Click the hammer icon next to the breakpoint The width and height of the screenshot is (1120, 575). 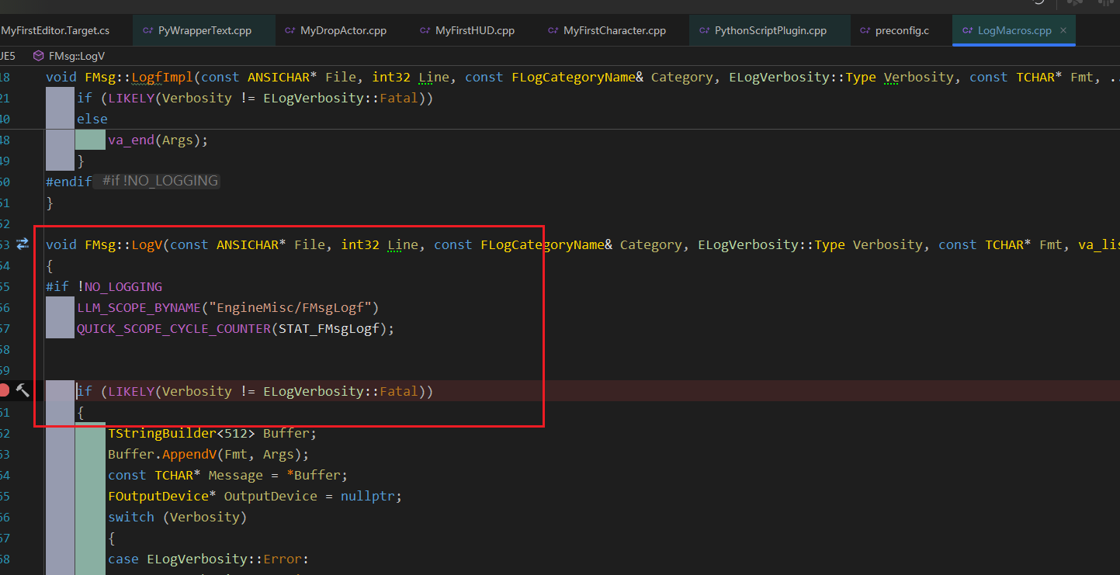click(x=23, y=390)
